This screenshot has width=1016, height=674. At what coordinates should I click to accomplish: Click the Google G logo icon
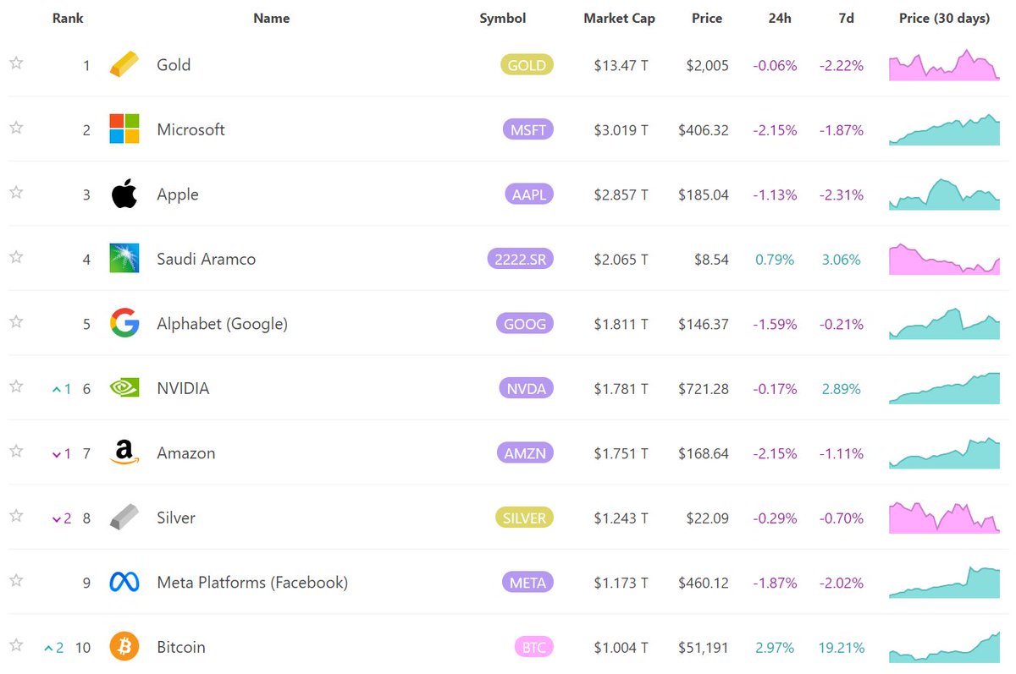124,323
